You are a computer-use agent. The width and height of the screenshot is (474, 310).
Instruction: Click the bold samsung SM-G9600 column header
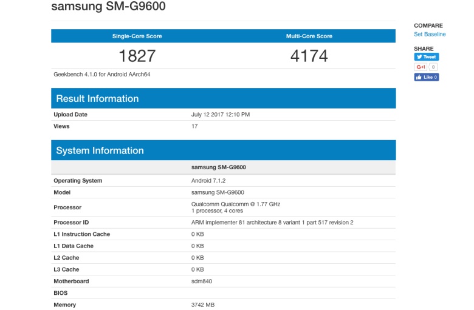pos(219,167)
